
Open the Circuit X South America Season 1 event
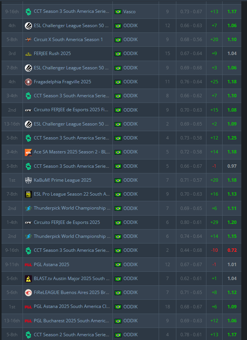(x=68, y=40)
